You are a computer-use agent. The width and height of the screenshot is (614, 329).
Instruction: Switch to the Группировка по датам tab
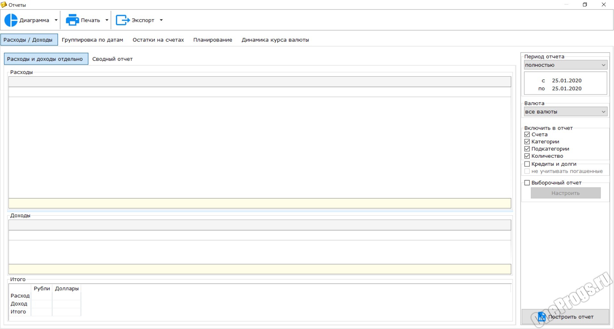point(92,40)
